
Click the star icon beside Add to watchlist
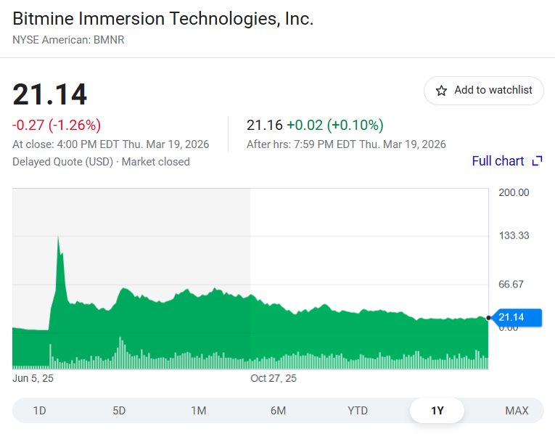[x=441, y=91]
